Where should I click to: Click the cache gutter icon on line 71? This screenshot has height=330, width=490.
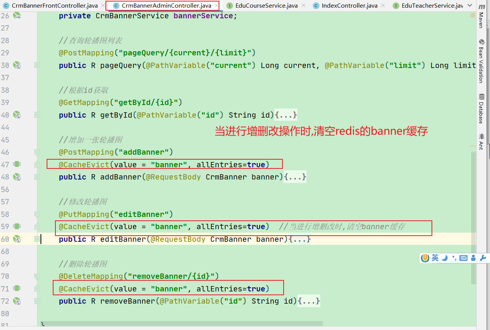(17, 288)
